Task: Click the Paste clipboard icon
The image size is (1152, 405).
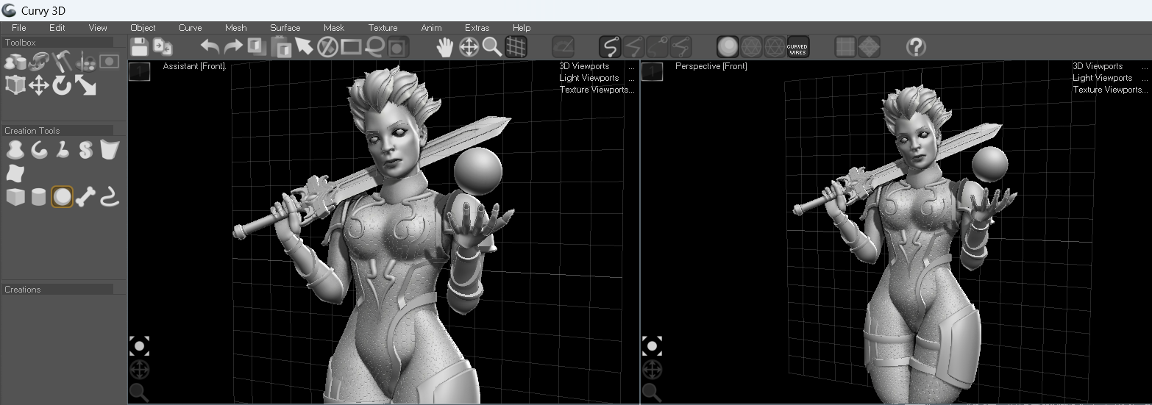Action: click(x=280, y=47)
